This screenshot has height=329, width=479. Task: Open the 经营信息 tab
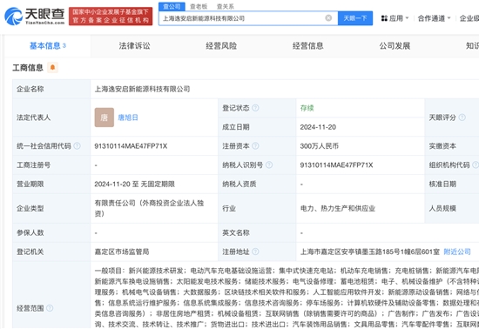(308, 46)
